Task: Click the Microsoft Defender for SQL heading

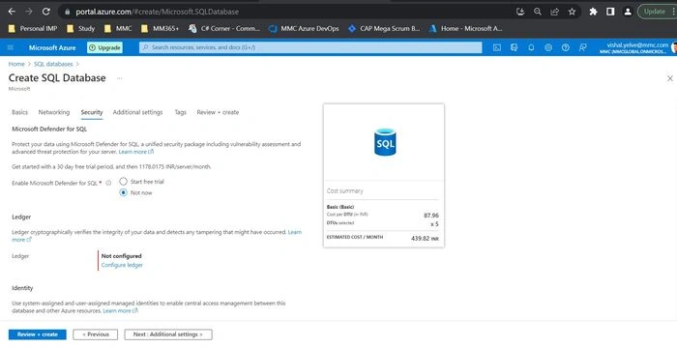Action: click(x=49, y=130)
